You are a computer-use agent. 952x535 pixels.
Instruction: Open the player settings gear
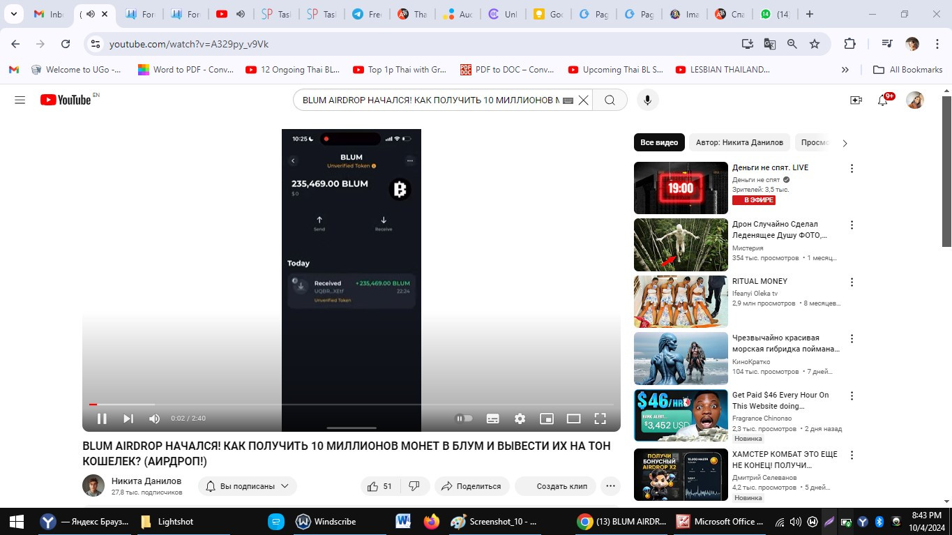520,419
